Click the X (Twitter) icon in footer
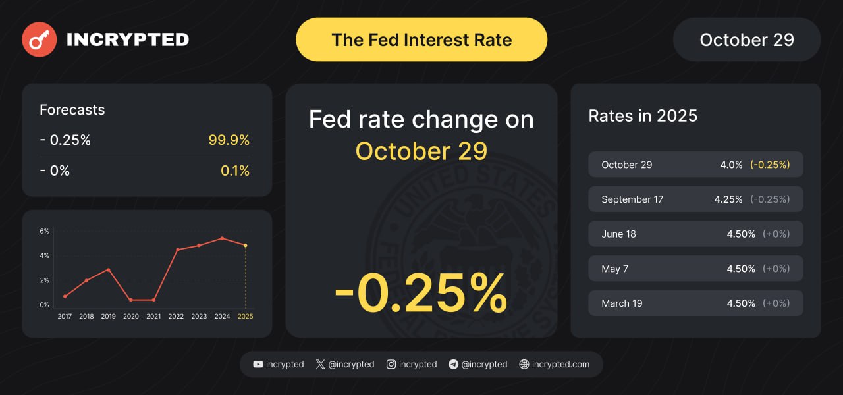This screenshot has width=843, height=395. [320, 364]
